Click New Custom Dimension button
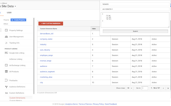This screenshot has height=106, width=171. click(51, 24)
